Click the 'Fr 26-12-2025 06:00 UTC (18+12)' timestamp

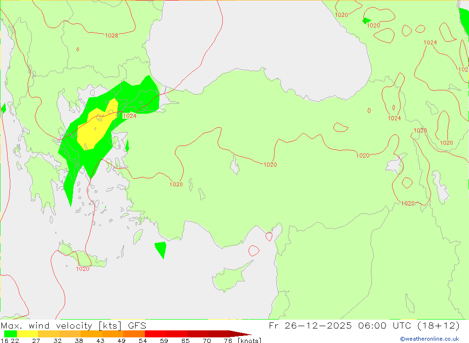tap(364, 326)
